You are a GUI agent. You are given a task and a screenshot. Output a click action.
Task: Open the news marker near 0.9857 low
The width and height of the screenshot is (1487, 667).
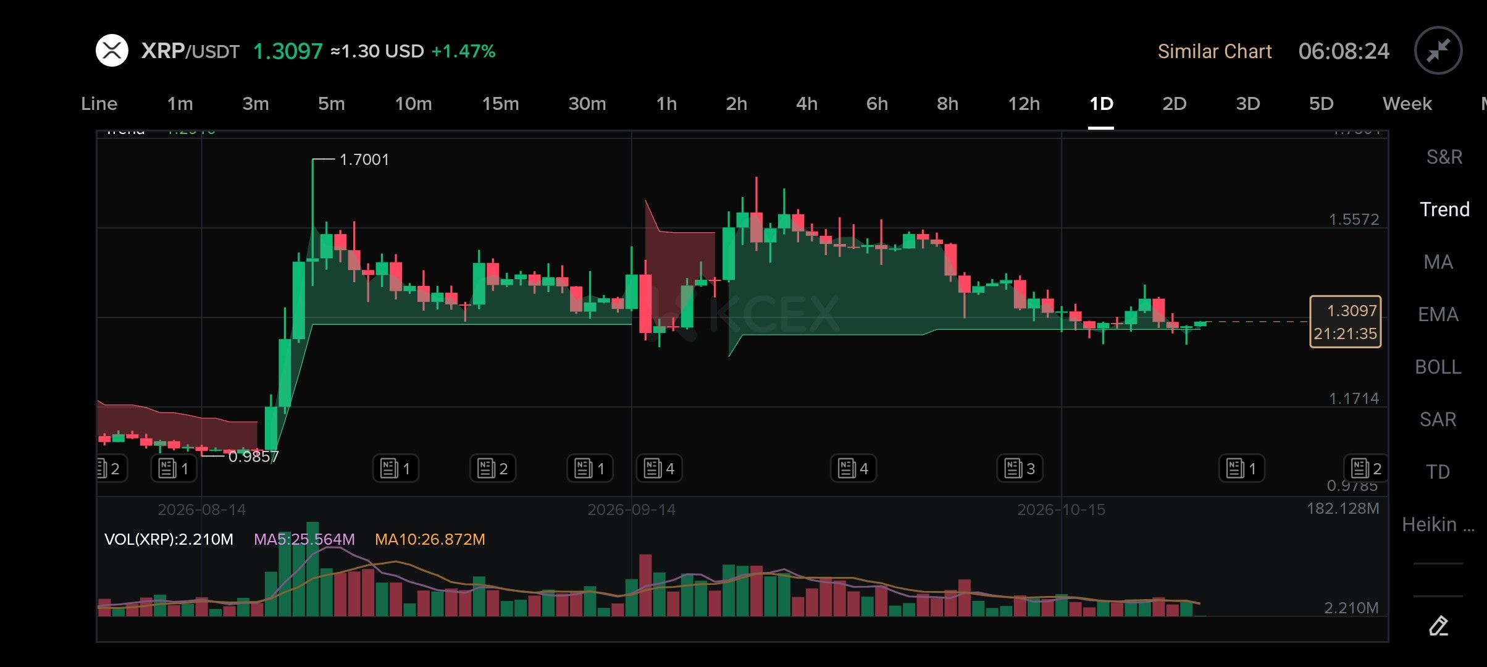tap(174, 469)
